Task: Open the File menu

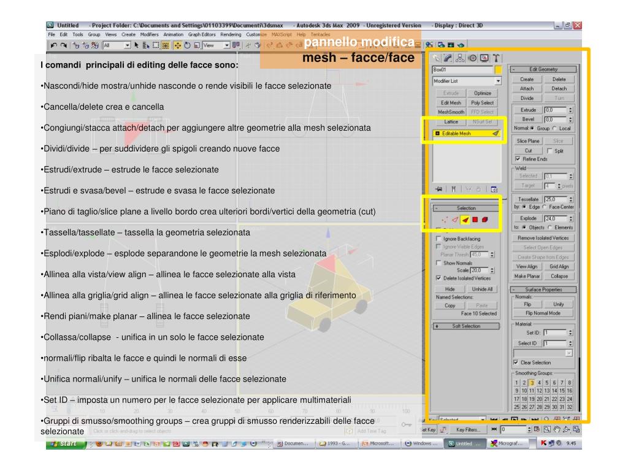Action: pyautogui.click(x=52, y=34)
